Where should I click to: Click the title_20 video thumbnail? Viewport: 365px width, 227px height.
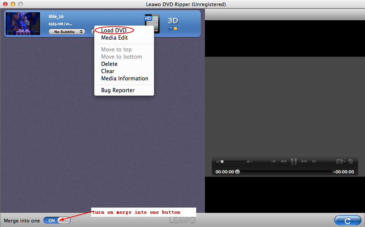coord(23,24)
